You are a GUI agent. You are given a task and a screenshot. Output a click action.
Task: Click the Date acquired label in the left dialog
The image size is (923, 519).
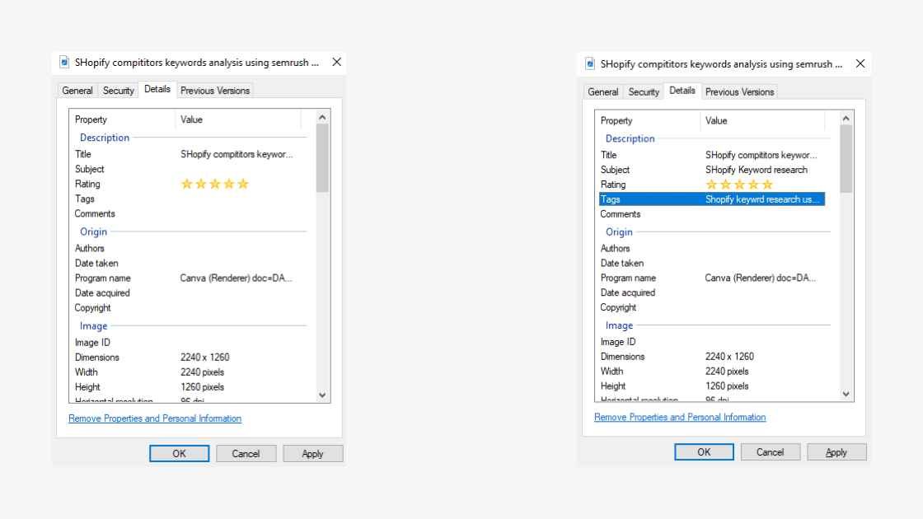(x=102, y=293)
